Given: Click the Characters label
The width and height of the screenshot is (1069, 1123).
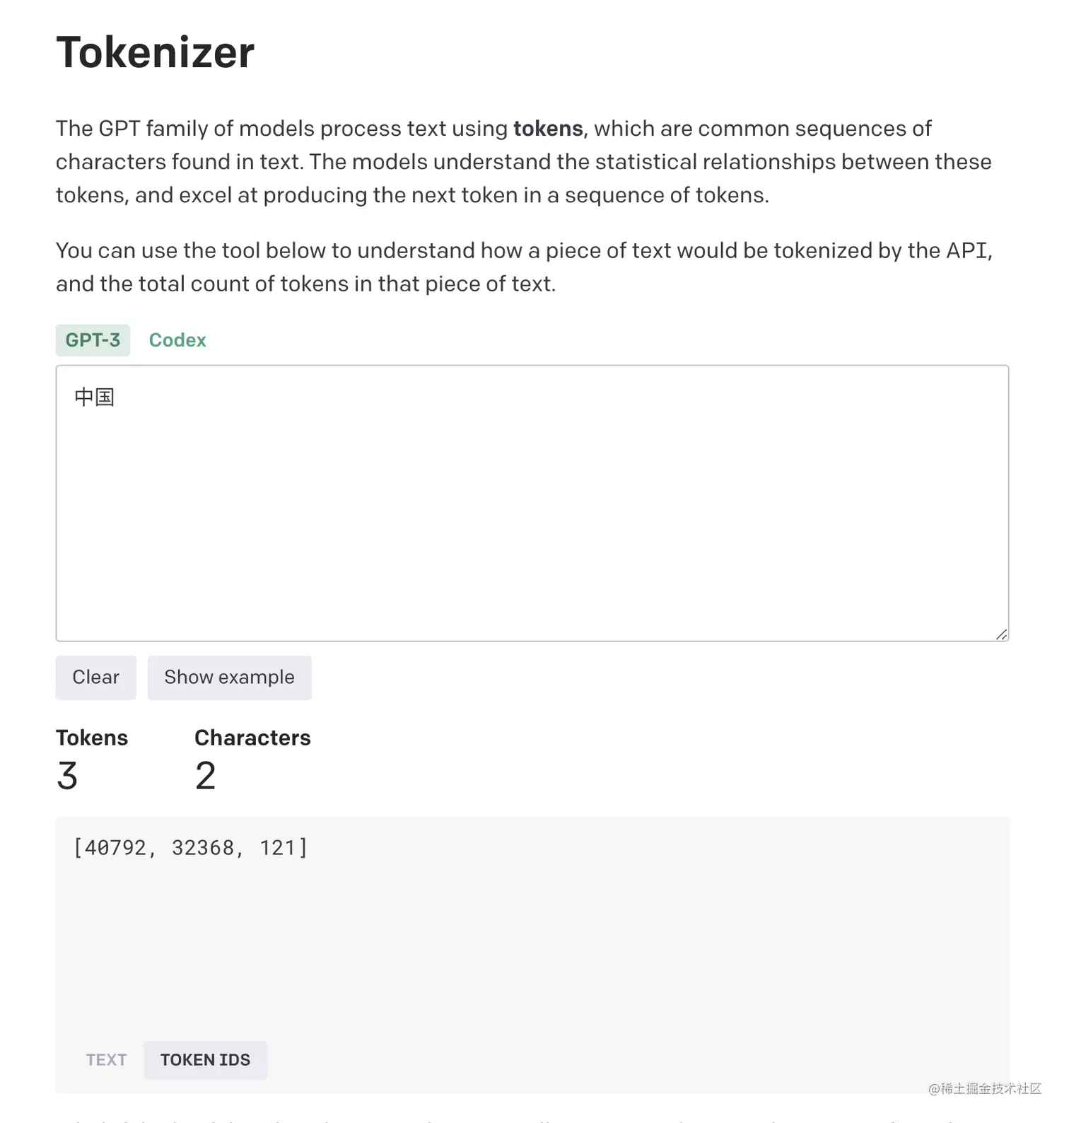Looking at the screenshot, I should tap(252, 738).
